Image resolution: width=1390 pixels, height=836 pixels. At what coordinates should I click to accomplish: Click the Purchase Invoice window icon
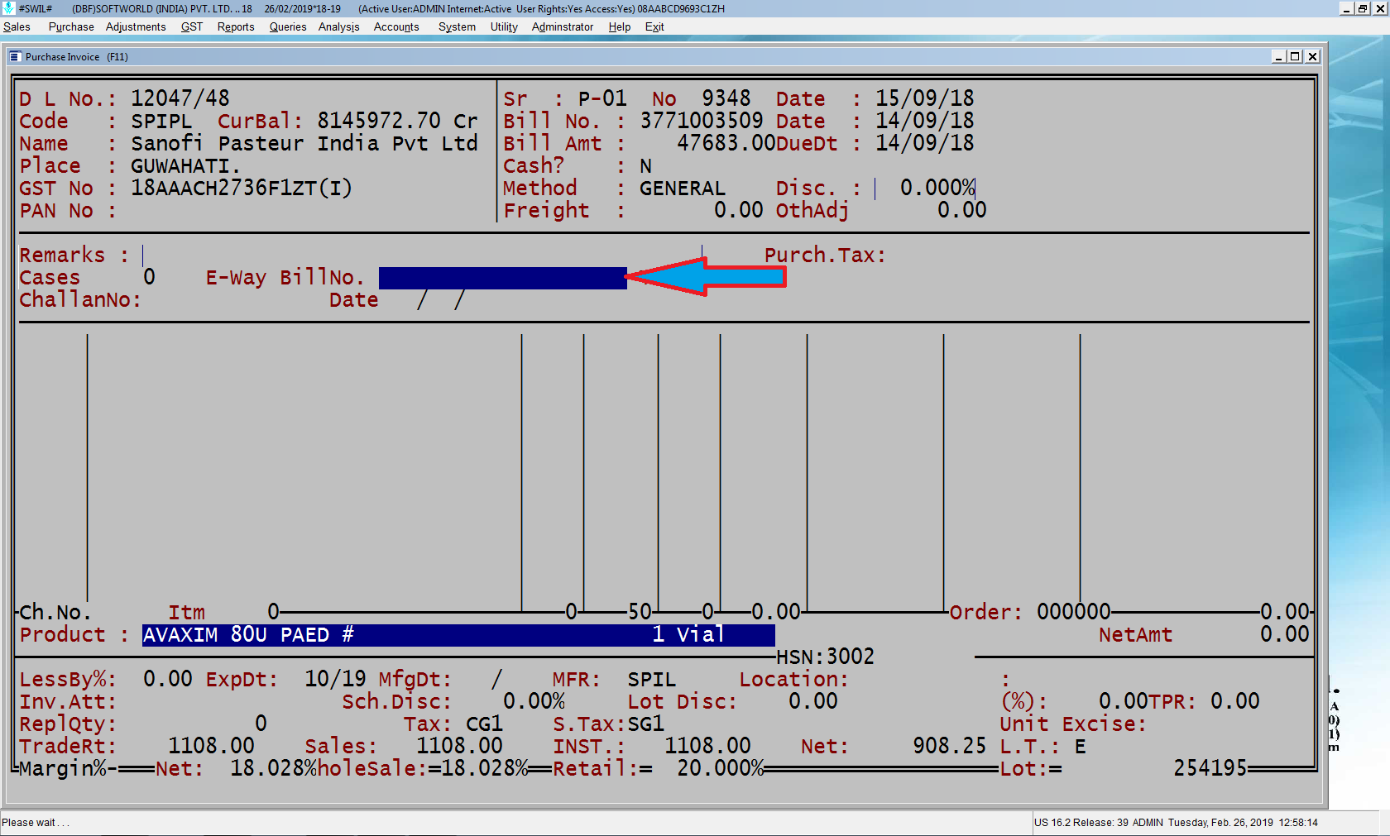pos(15,57)
